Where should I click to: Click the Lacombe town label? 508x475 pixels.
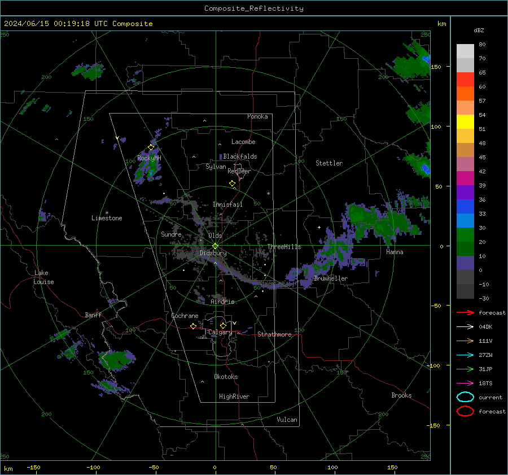pos(243,142)
